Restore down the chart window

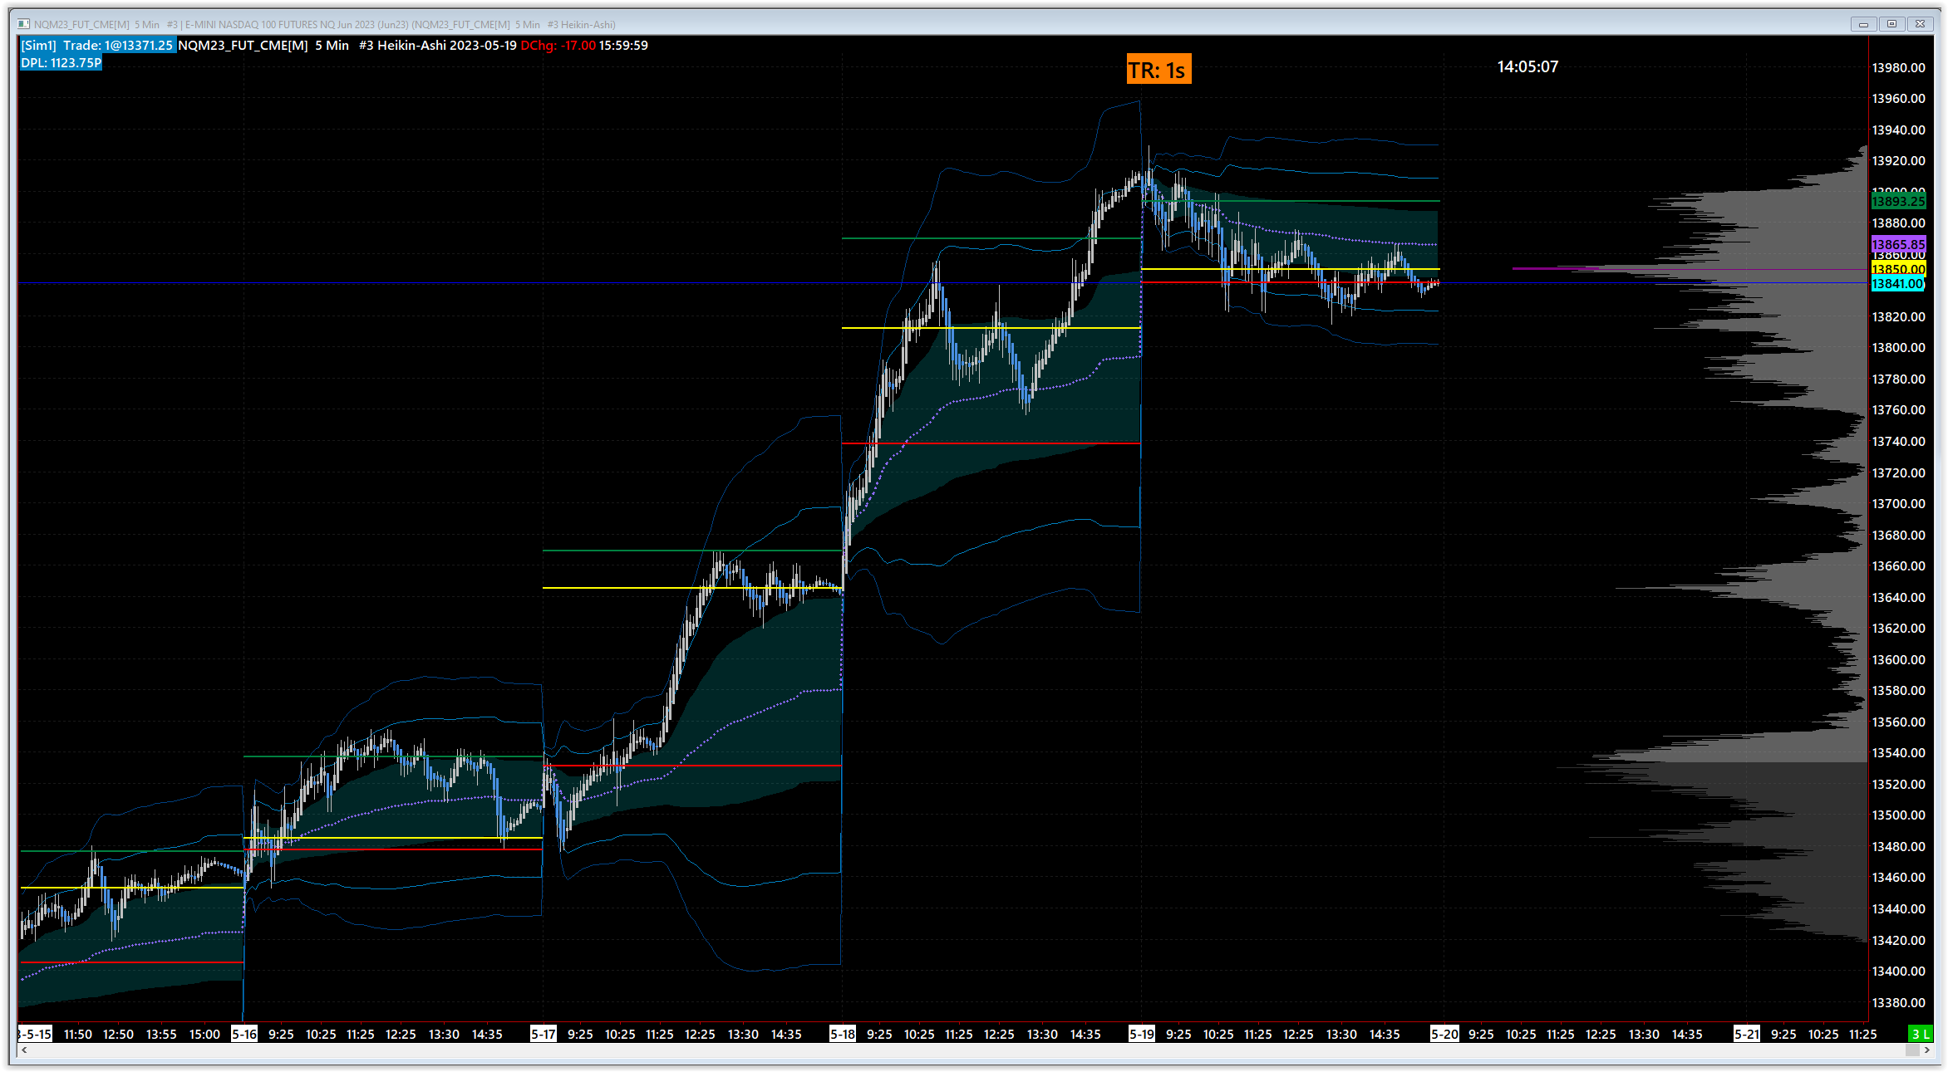(1891, 24)
